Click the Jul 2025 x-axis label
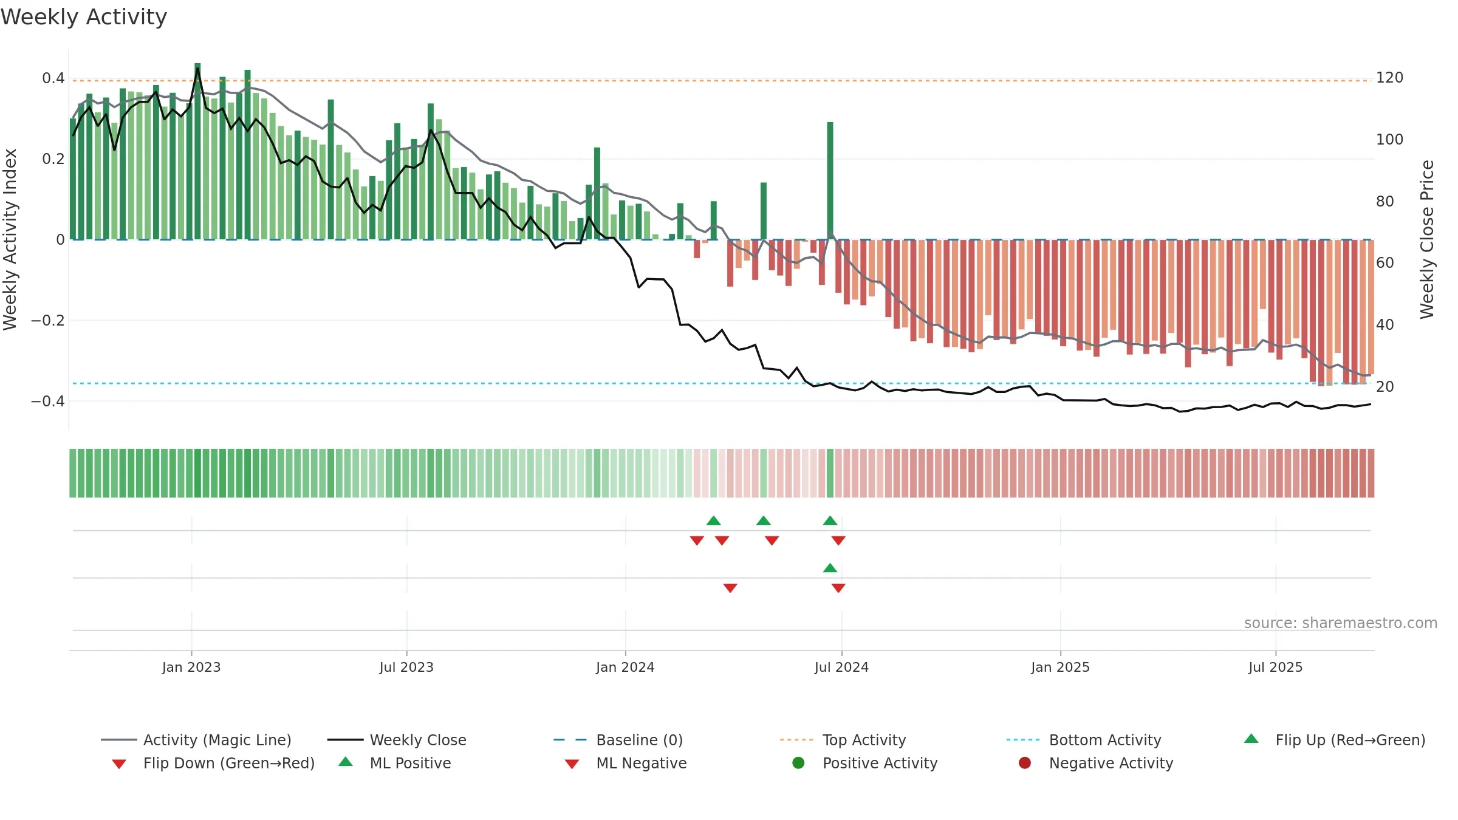Image resolution: width=1458 pixels, height=820 pixels. (x=1276, y=667)
